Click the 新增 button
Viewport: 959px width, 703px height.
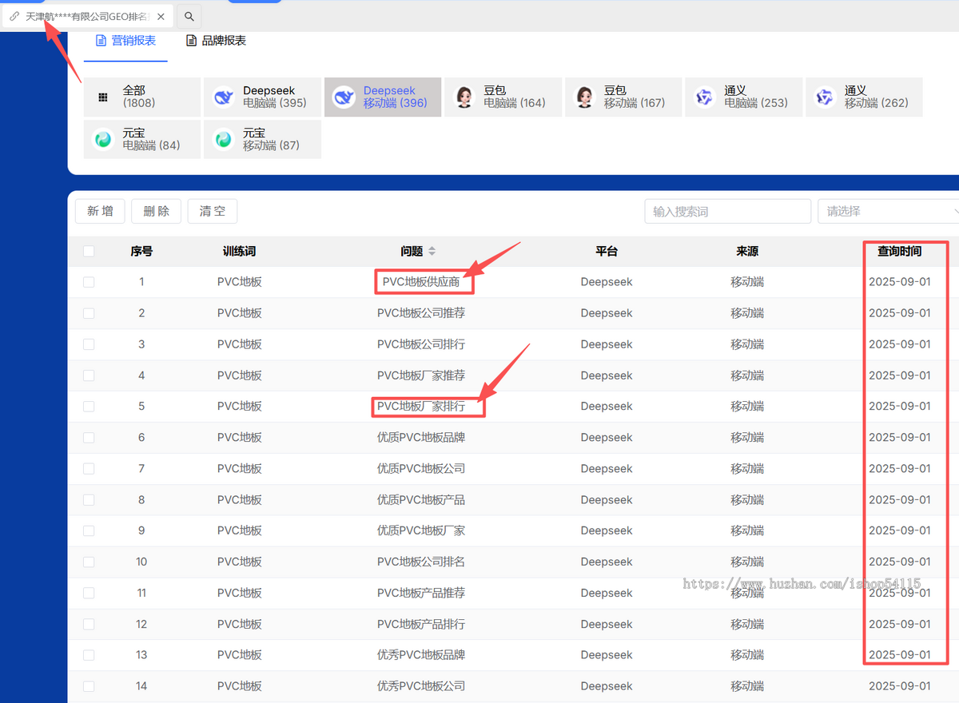(x=101, y=211)
